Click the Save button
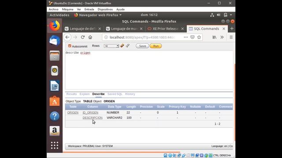 point(142,46)
